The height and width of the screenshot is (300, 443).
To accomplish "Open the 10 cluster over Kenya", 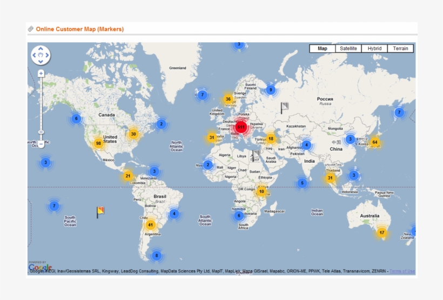I will click(261, 191).
